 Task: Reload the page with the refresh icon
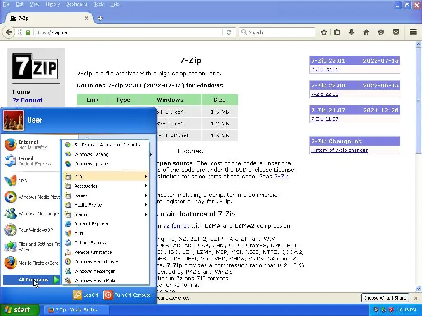[x=229, y=32]
